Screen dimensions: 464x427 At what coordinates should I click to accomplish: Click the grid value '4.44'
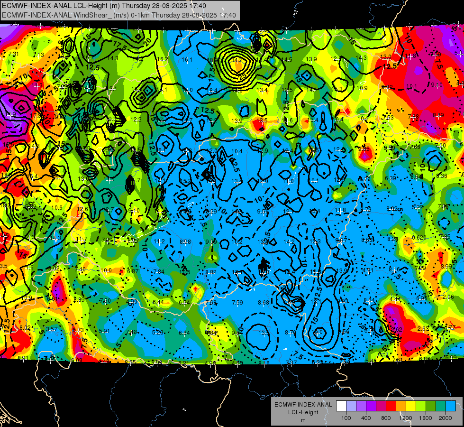click(x=395, y=299)
